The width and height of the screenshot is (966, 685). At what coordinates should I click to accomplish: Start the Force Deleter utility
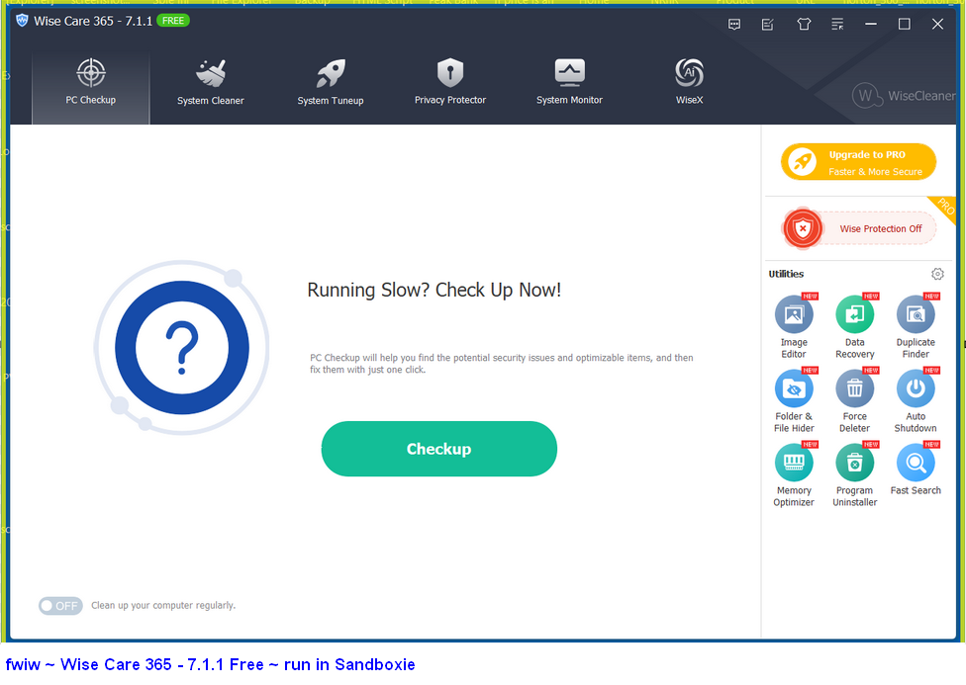pyautogui.click(x=854, y=389)
